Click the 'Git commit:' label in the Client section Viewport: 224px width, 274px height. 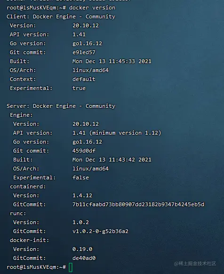tap(28, 52)
